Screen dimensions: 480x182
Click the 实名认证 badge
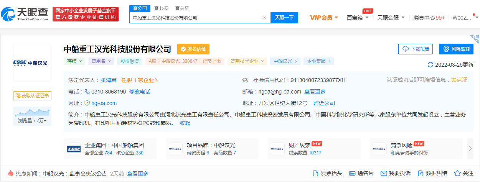click(x=193, y=49)
